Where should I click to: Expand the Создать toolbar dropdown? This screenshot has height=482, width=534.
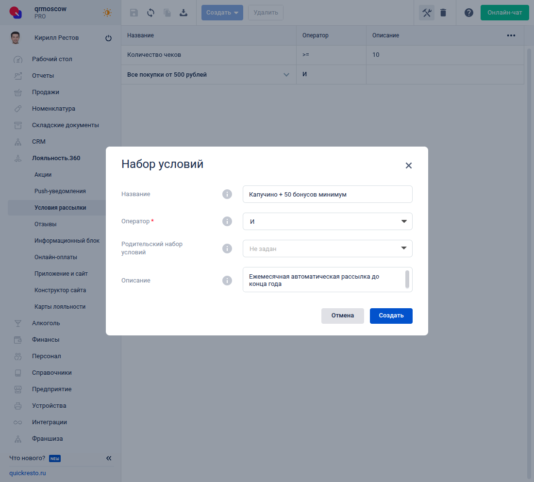coord(222,13)
